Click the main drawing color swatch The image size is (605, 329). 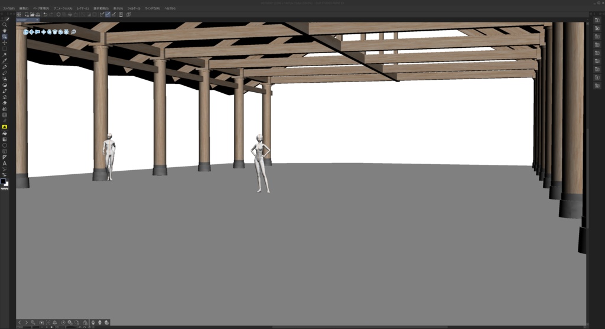click(x=3, y=181)
